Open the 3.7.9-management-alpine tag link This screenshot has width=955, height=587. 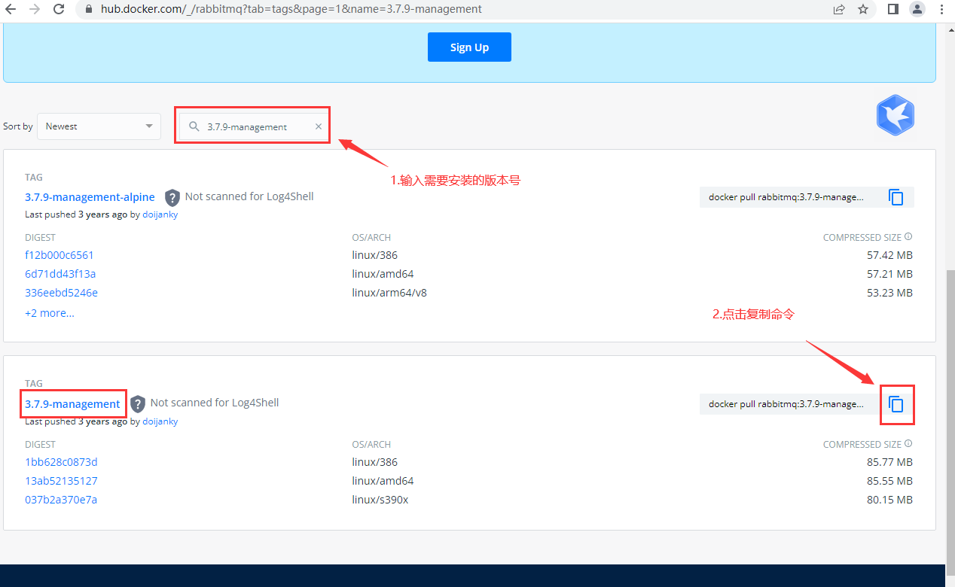pyautogui.click(x=90, y=197)
